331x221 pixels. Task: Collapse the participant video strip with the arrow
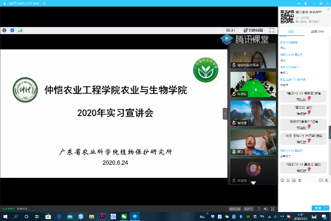[225, 114]
